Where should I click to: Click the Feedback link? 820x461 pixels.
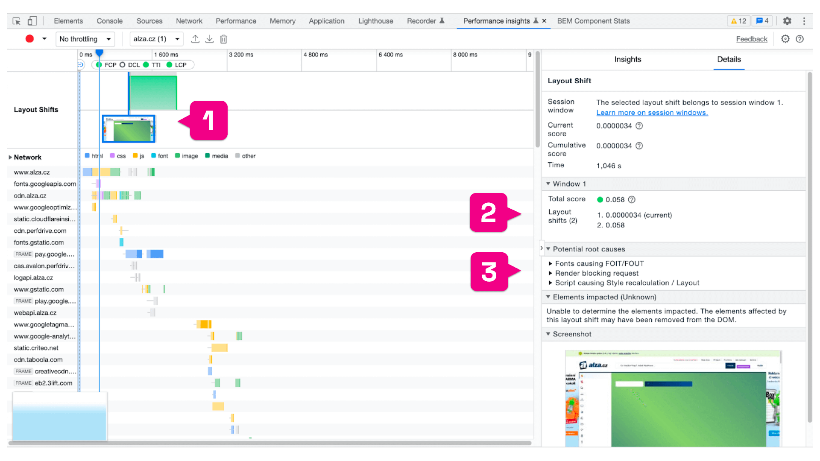click(x=752, y=39)
